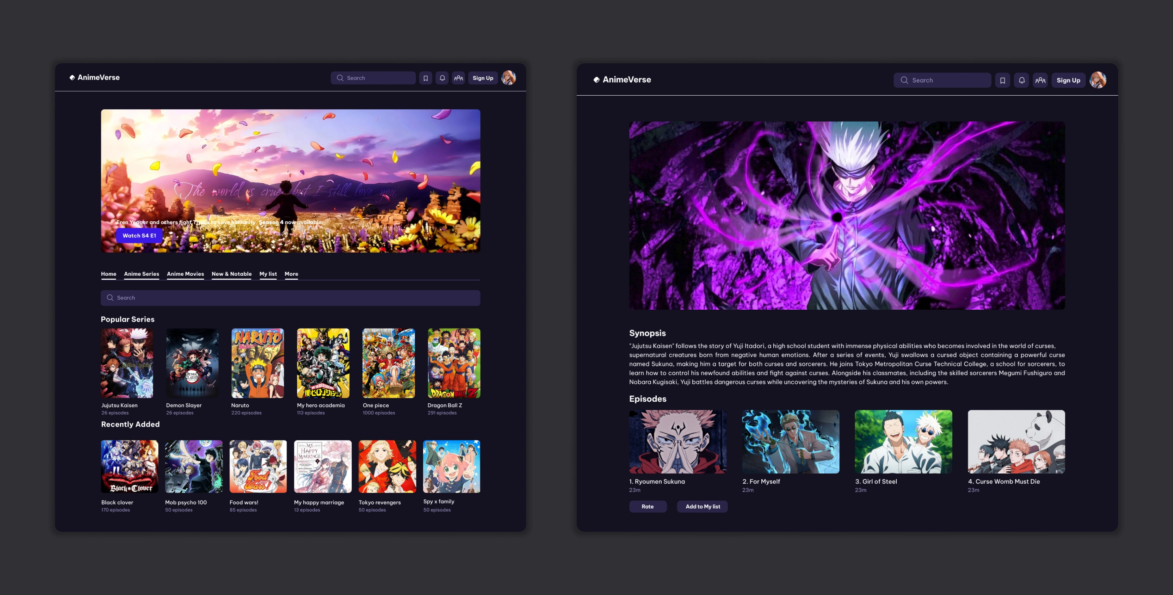Click the '1. Ryoumen Sukuna' episode title
1173x595 pixels.
657,481
